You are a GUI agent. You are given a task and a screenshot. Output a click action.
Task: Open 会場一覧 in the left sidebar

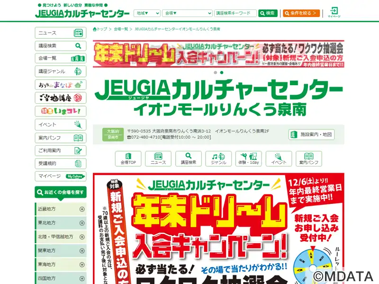click(61, 58)
